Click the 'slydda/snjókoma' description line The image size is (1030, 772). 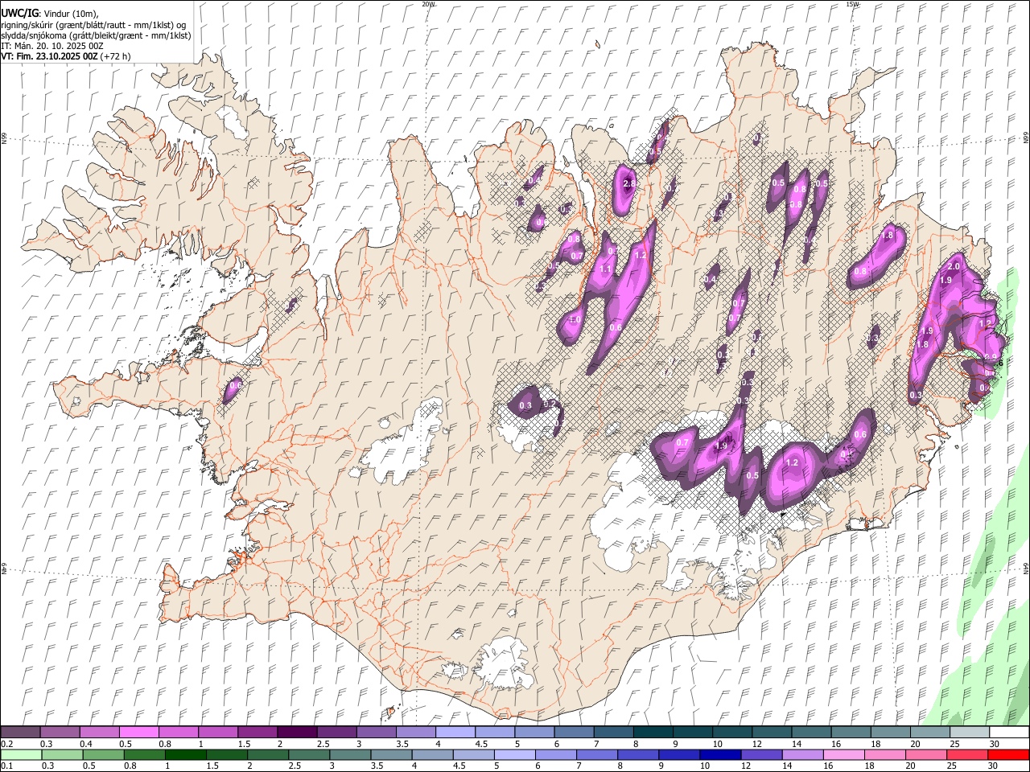pos(96,35)
